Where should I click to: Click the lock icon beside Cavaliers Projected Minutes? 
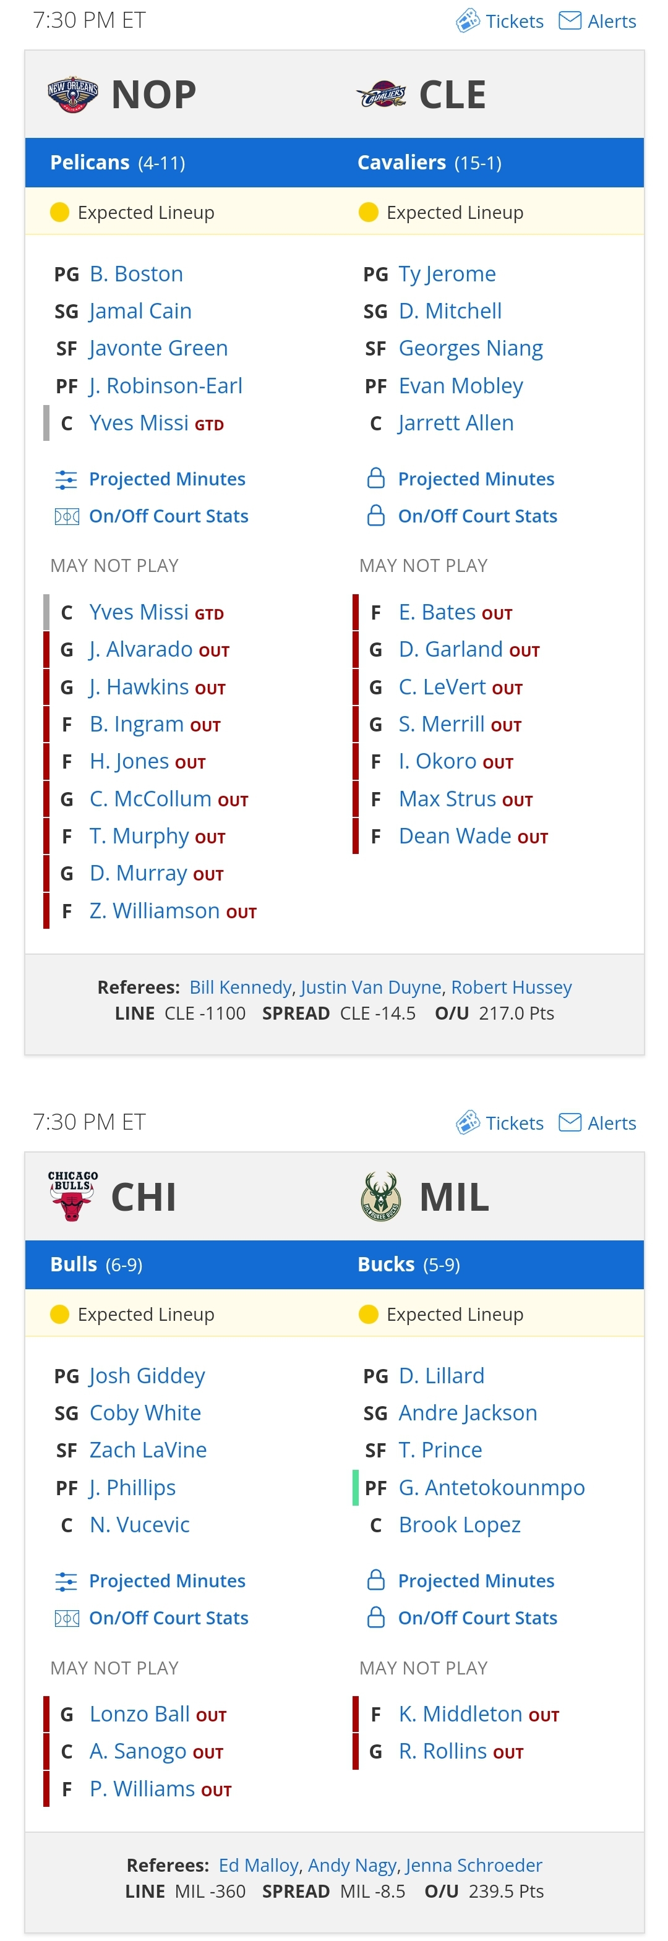pos(375,479)
